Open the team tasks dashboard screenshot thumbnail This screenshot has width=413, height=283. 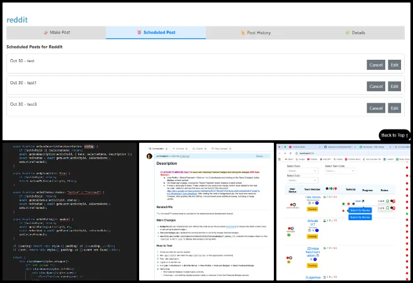pyautogui.click(x=344, y=212)
